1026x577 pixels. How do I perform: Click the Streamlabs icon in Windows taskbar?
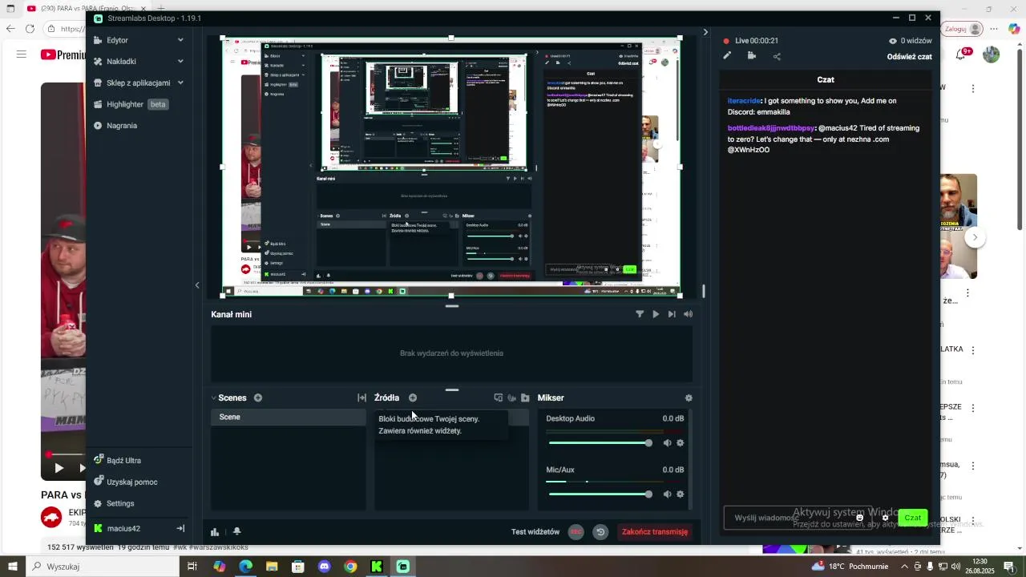click(x=403, y=567)
